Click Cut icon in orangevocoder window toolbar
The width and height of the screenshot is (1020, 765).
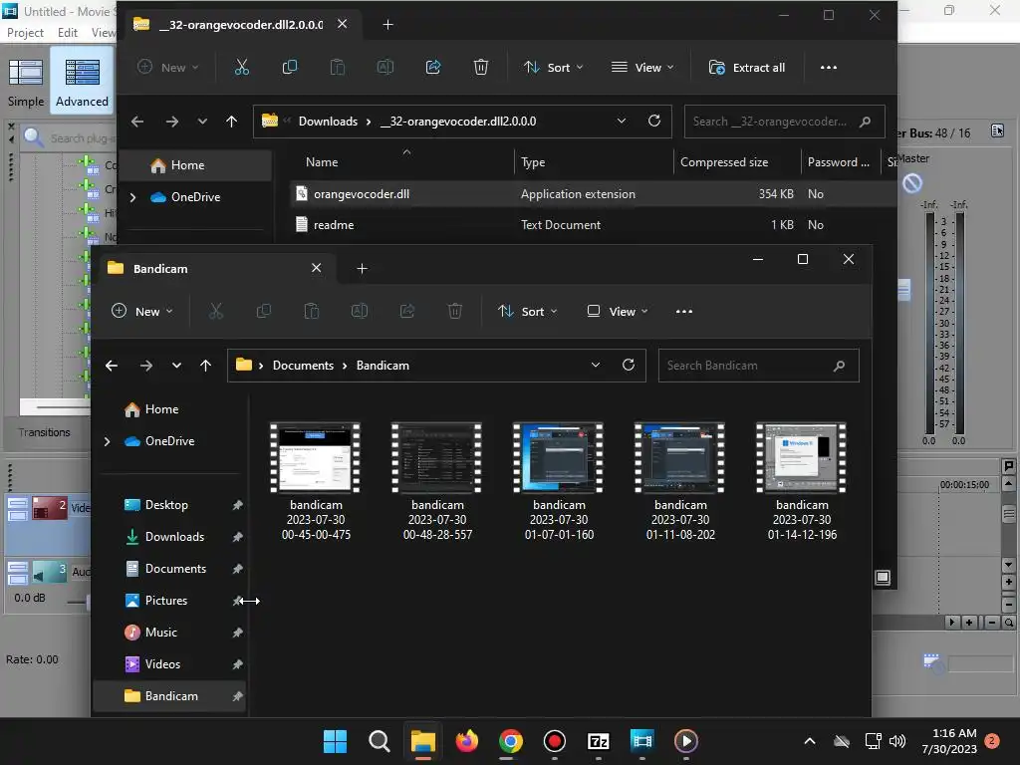pos(241,67)
